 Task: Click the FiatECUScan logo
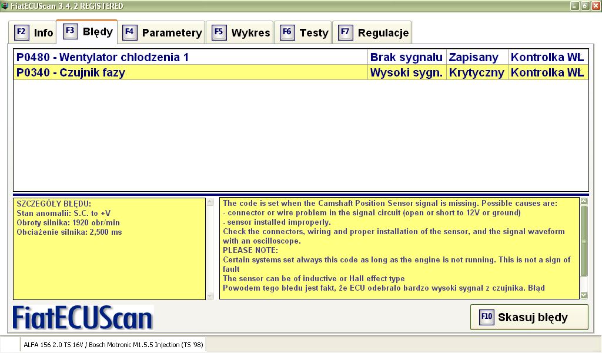pyautogui.click(x=83, y=318)
